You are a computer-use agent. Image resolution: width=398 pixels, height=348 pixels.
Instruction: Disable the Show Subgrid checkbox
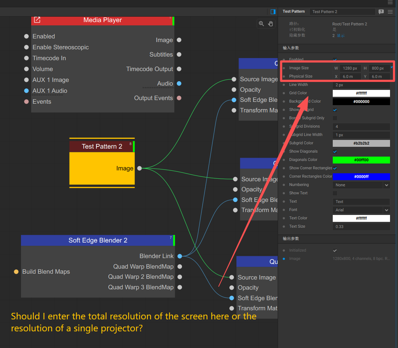(335, 110)
